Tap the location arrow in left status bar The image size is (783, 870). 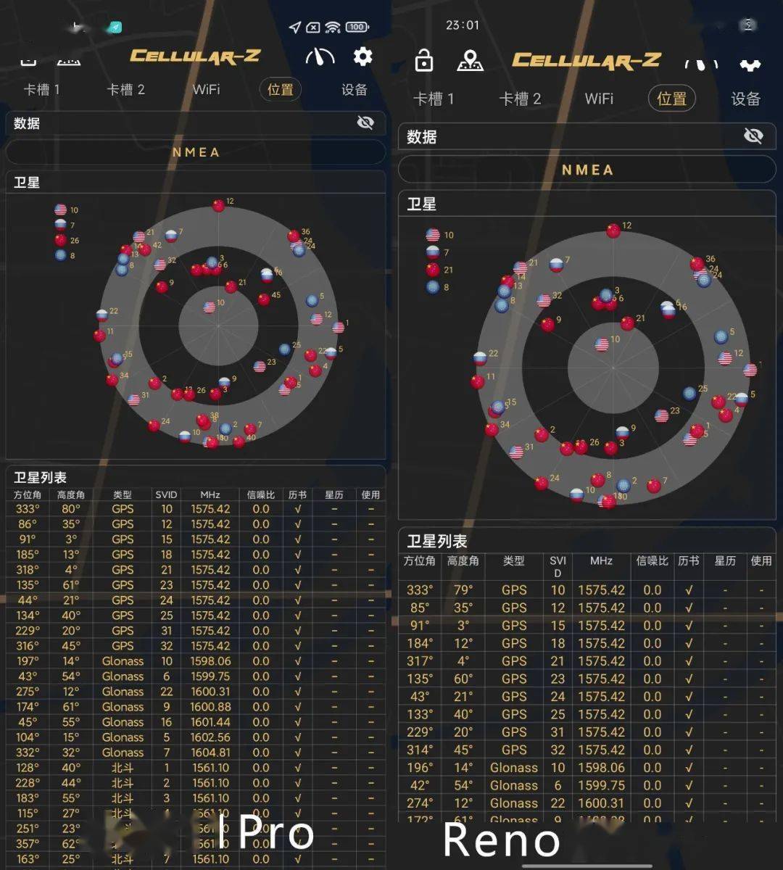click(294, 28)
